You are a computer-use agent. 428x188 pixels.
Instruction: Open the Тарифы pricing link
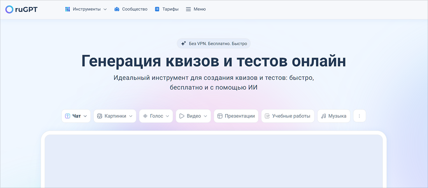click(170, 9)
